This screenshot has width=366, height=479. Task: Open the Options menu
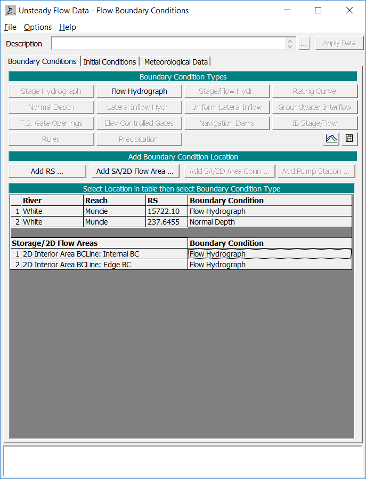38,27
